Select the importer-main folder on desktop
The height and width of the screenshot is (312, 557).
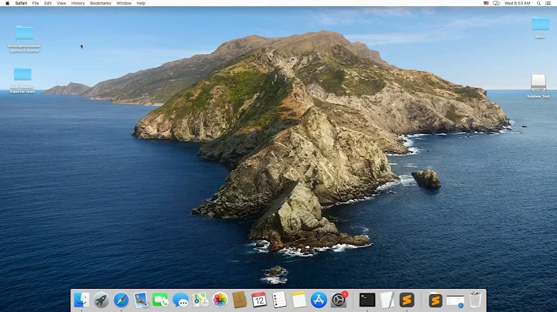(22, 80)
